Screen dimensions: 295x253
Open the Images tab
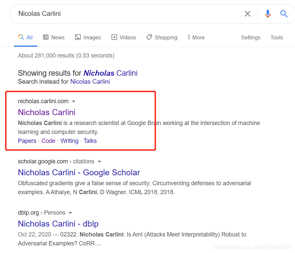(x=88, y=37)
